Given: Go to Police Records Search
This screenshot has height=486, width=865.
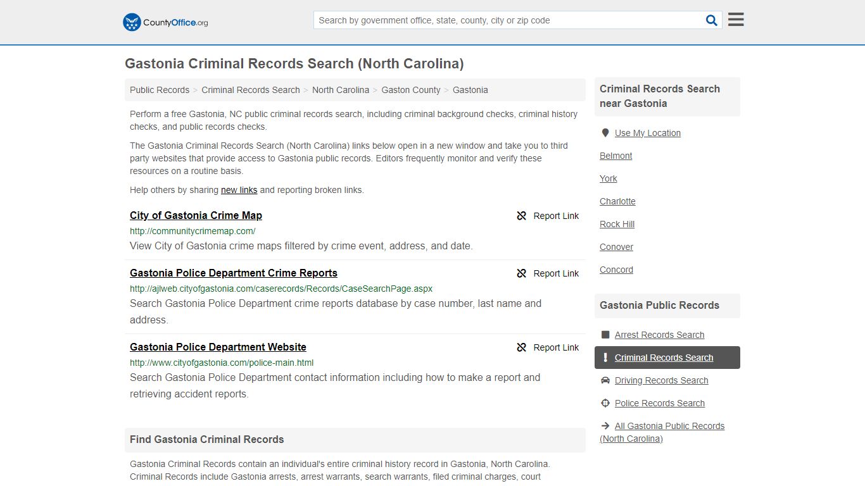Looking at the screenshot, I should click(x=660, y=403).
